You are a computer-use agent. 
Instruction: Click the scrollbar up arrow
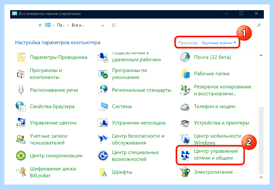(261, 55)
